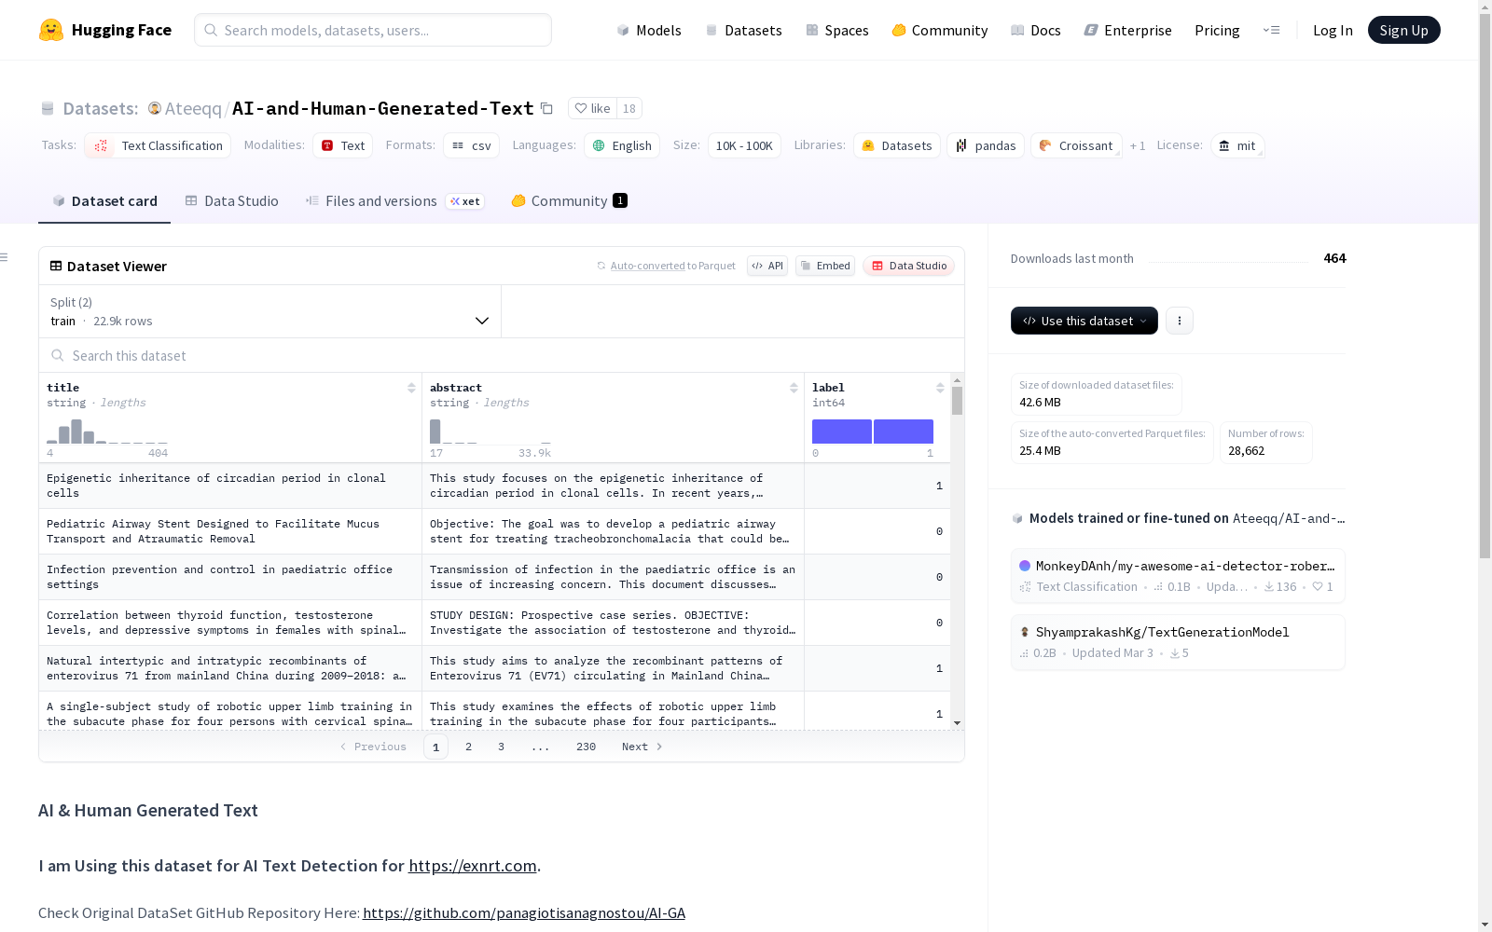The width and height of the screenshot is (1492, 932).
Task: Open the Files and versions tab
Action: coord(380,201)
